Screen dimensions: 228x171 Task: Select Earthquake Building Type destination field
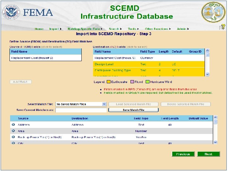pyautogui.click(x=149, y=70)
